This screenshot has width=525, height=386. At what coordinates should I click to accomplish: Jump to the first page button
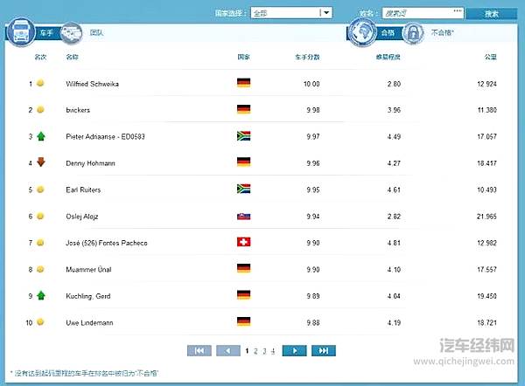(199, 350)
